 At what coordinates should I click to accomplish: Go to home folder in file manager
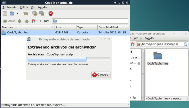coord(132,44)
